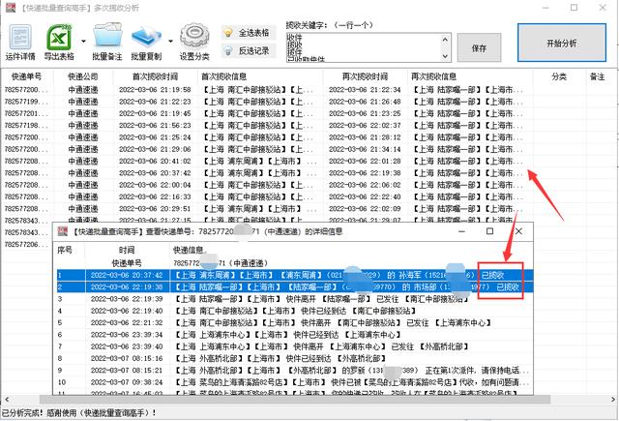This screenshot has width=619, height=421.
Task: Select detail row 5 dated 22:21:32
Action: 294,322
